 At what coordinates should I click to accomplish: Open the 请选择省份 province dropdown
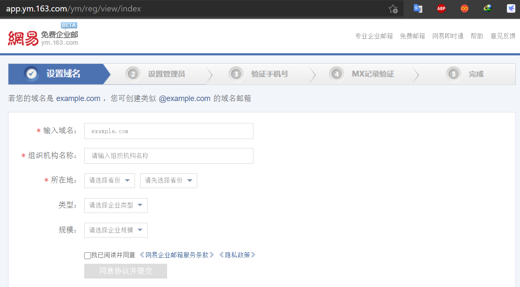109,180
